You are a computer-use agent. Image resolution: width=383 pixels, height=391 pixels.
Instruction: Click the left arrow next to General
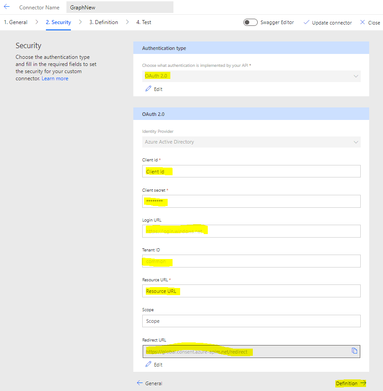[140, 383]
